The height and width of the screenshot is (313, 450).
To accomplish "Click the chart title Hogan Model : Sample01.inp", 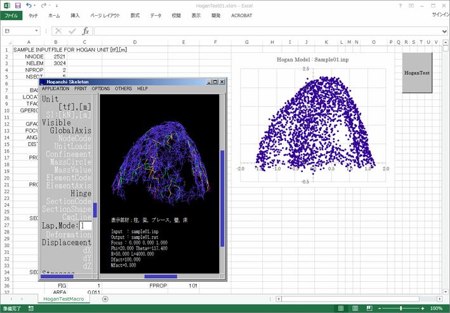I will point(312,60).
